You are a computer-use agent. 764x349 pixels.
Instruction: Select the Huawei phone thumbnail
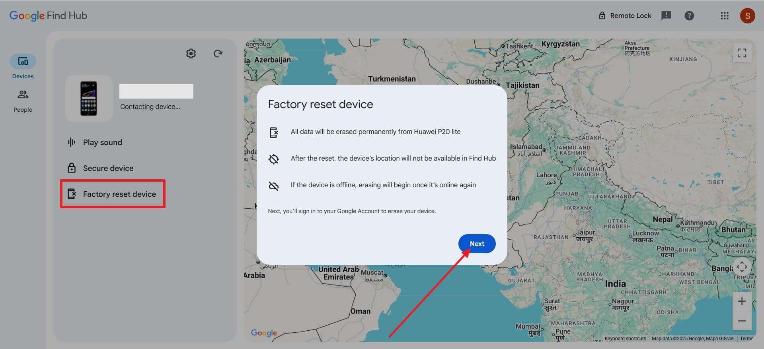[89, 98]
